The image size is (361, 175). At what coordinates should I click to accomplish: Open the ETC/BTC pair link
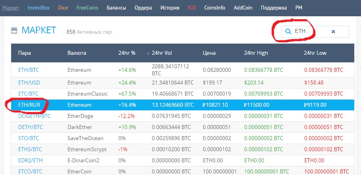(x=28, y=94)
